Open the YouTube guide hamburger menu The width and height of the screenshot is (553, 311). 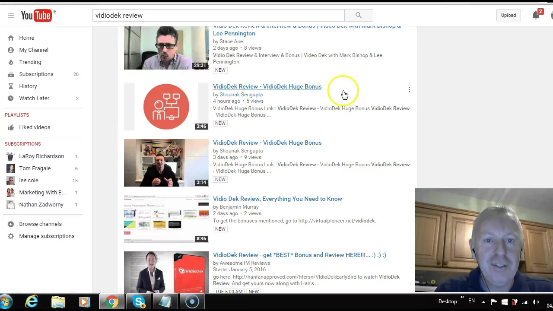[11, 16]
